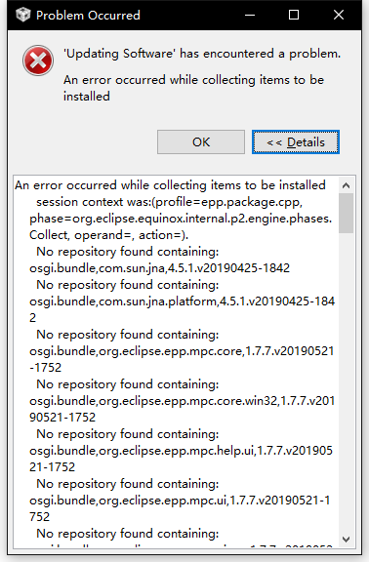This screenshot has width=369, height=562.
Task: Click the details scrollbar thumb
Action: click(x=346, y=214)
